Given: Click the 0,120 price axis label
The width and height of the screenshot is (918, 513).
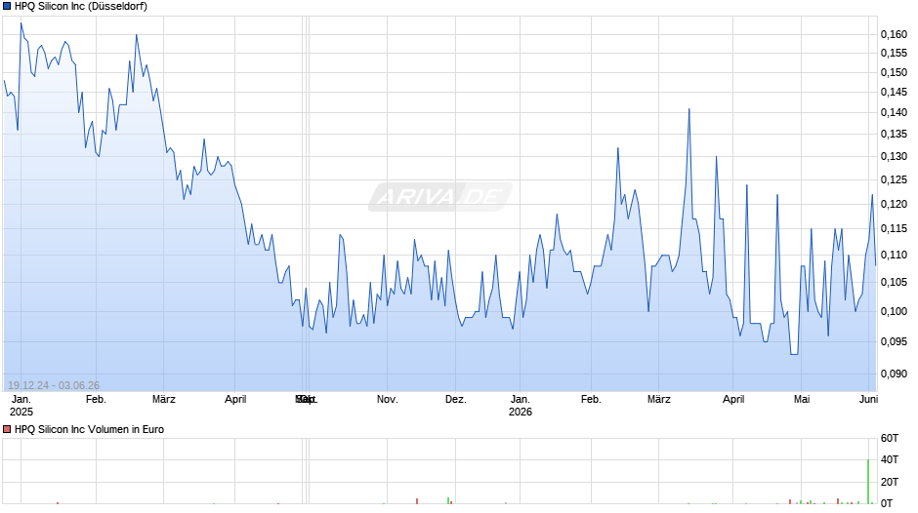Looking at the screenshot, I should 894,204.
